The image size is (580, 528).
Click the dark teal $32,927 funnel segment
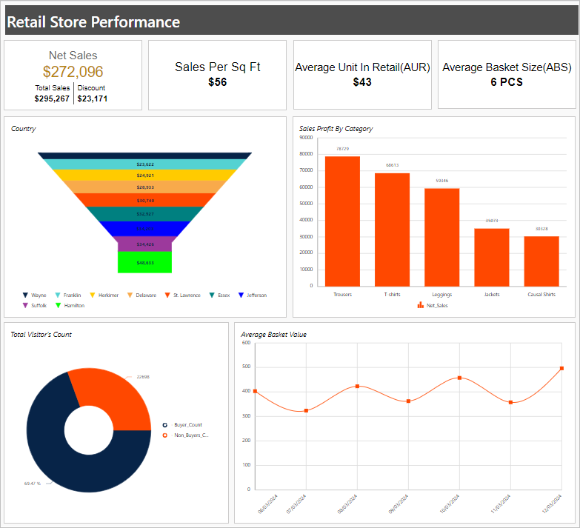coord(144,214)
